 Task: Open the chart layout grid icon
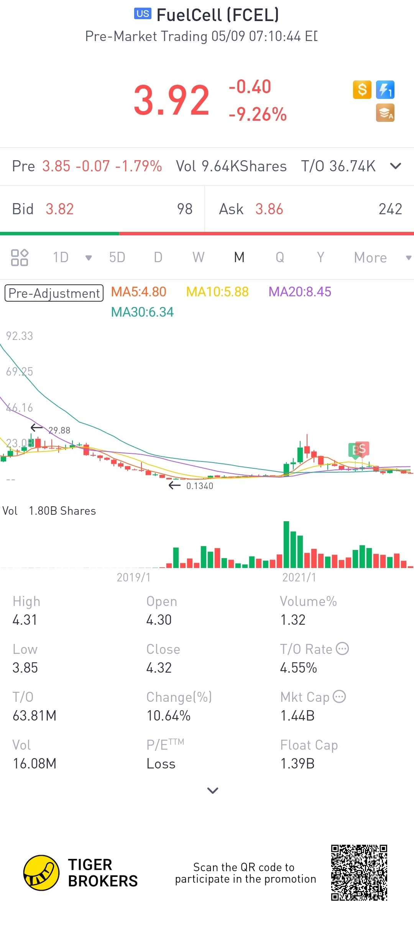coord(20,258)
